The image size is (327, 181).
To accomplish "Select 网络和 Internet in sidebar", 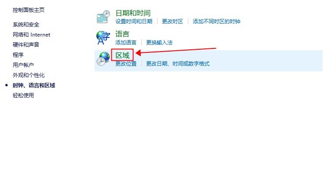I will pyautogui.click(x=32, y=35).
